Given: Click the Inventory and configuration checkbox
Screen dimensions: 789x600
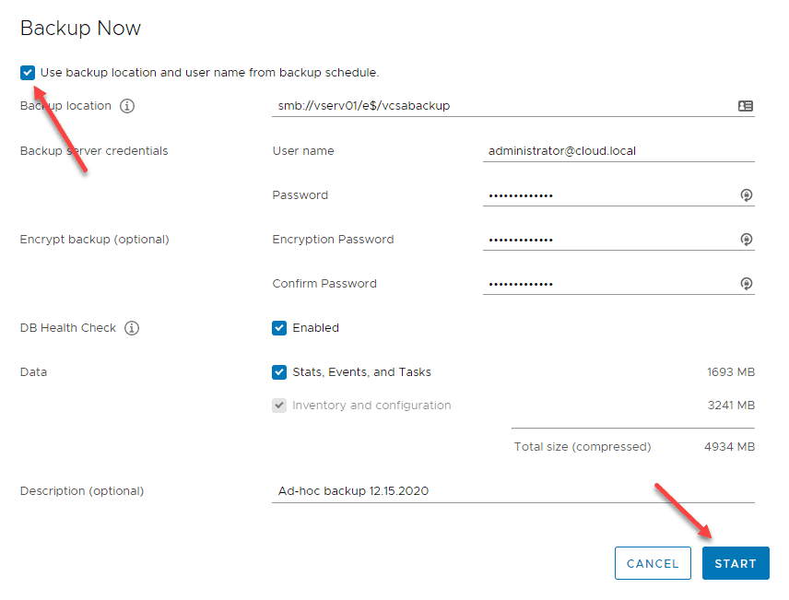Looking at the screenshot, I should click(279, 406).
